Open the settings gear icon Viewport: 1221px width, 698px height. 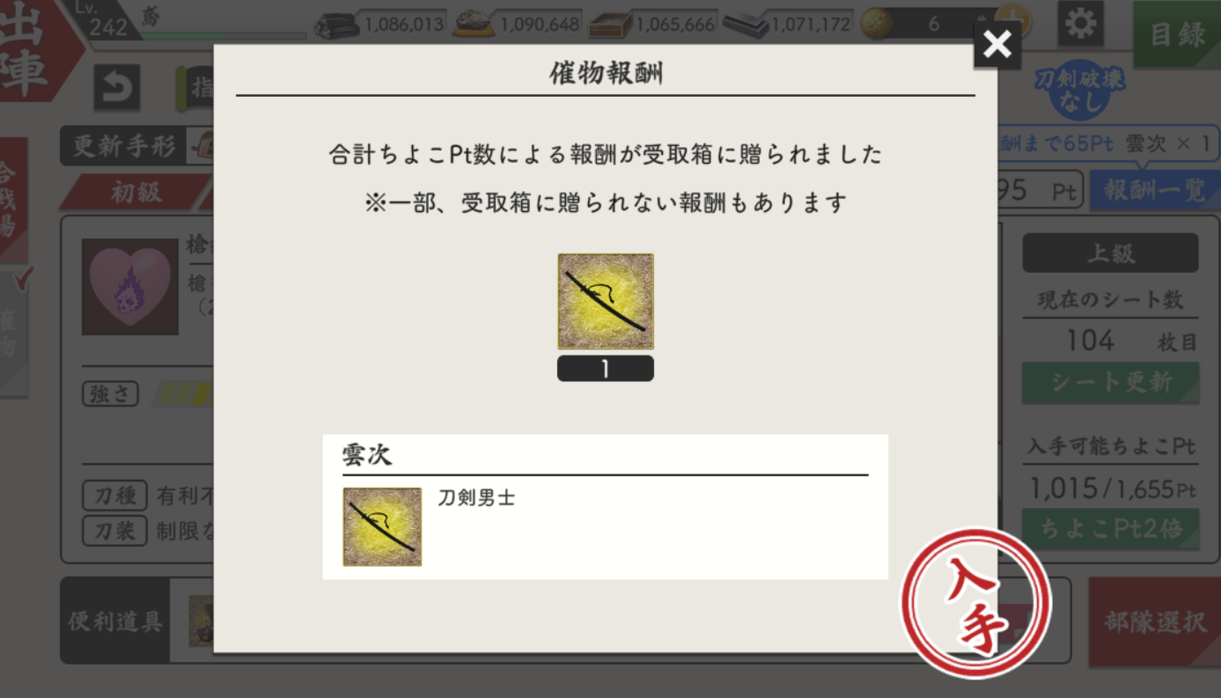[1078, 23]
